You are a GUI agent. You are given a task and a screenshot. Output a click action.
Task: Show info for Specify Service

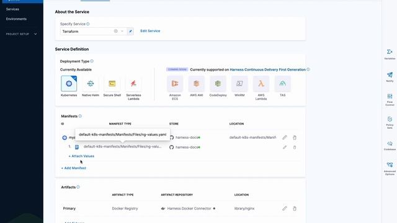88,24
